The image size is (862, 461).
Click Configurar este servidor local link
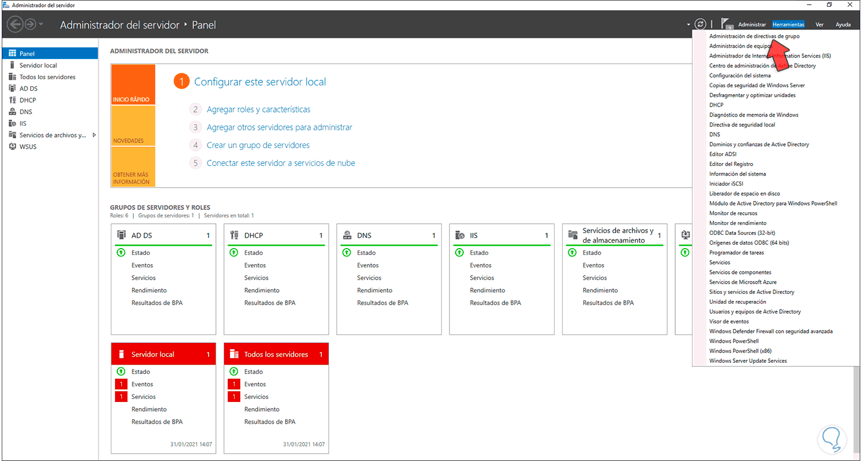(x=260, y=82)
